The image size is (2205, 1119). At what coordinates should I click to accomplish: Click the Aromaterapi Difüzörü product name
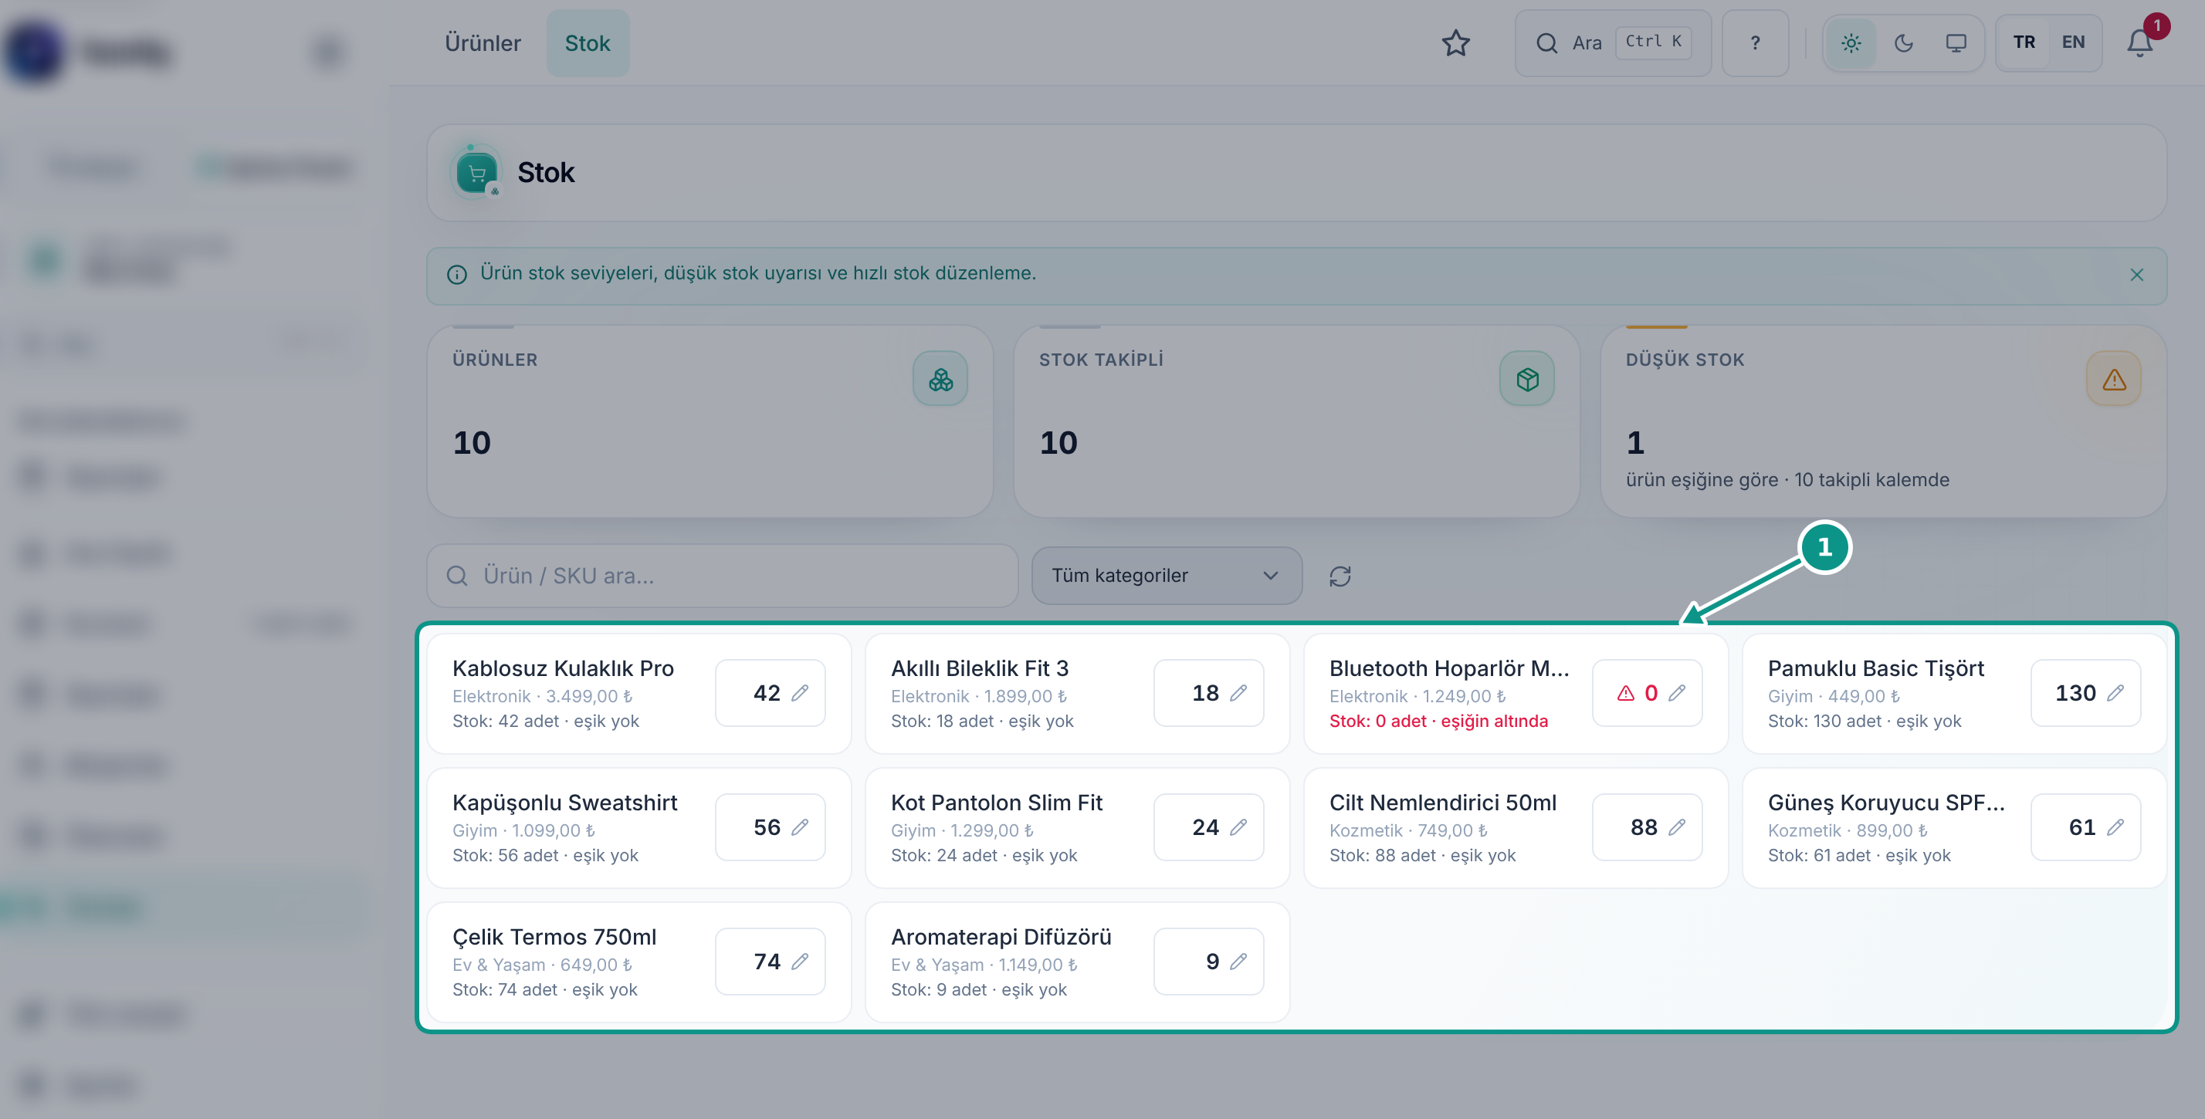pyautogui.click(x=1001, y=937)
